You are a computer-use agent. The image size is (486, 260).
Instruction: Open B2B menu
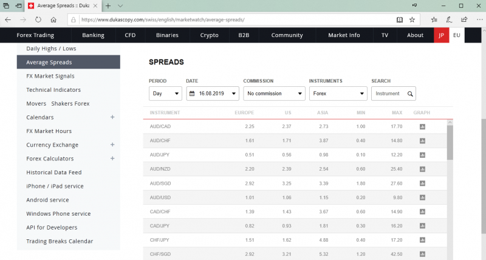(x=244, y=35)
